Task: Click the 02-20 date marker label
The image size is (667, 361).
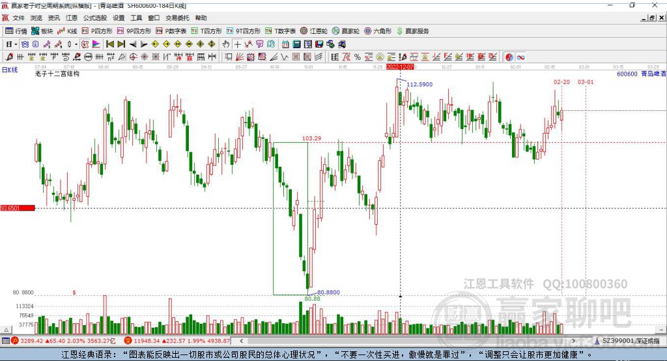Action: click(x=561, y=81)
